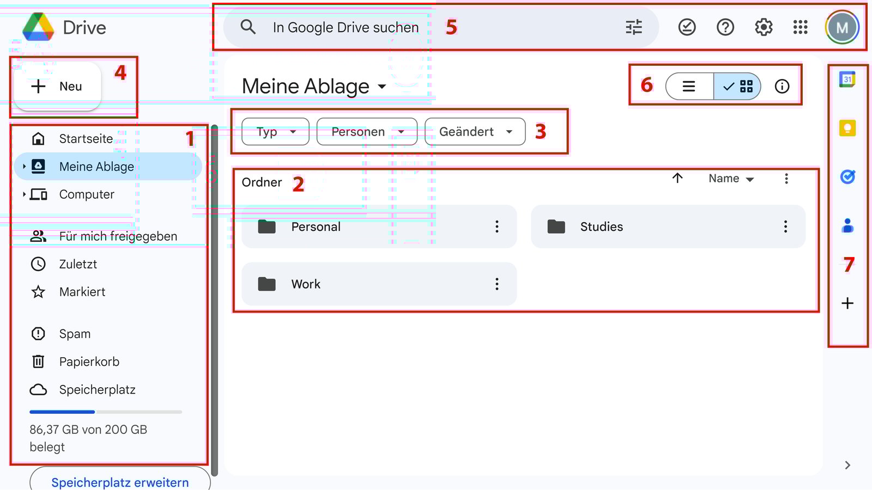Screen dimensions: 872x490
Task: Click the Neu button
Action: pos(57,85)
